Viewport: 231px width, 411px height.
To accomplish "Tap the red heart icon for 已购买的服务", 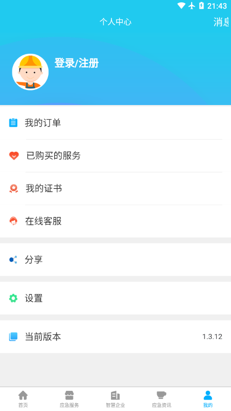I will (x=14, y=156).
